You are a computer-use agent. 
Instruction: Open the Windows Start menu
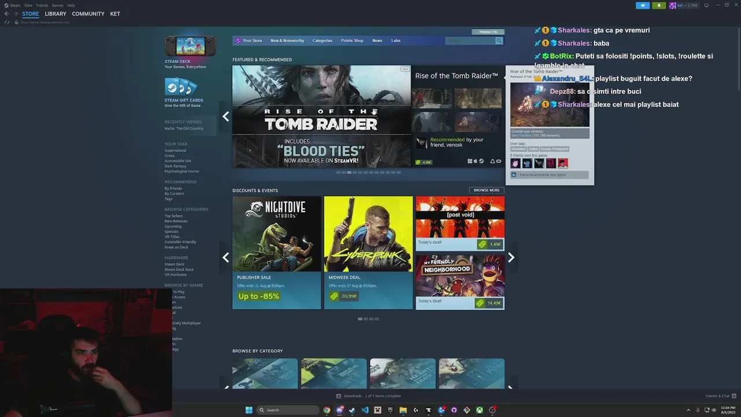[x=249, y=410]
